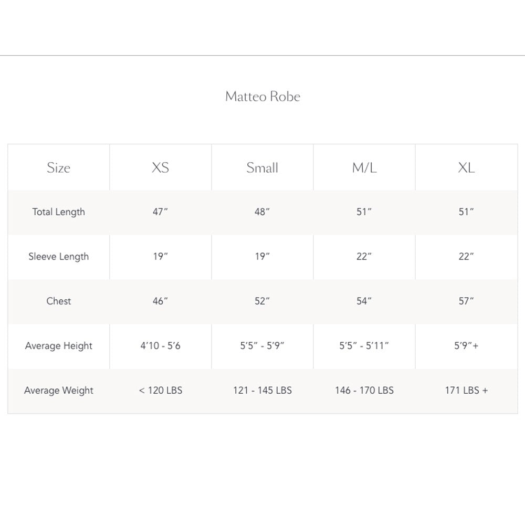
Task: Click the 46″ XS chest cell
Action: coord(160,301)
